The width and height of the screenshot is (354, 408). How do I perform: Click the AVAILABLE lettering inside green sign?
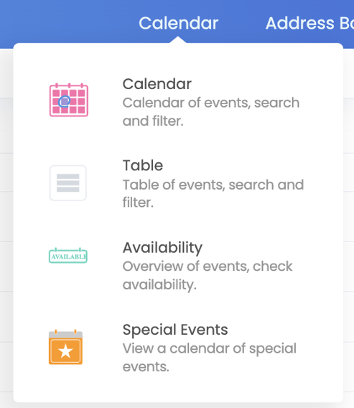[69, 257]
